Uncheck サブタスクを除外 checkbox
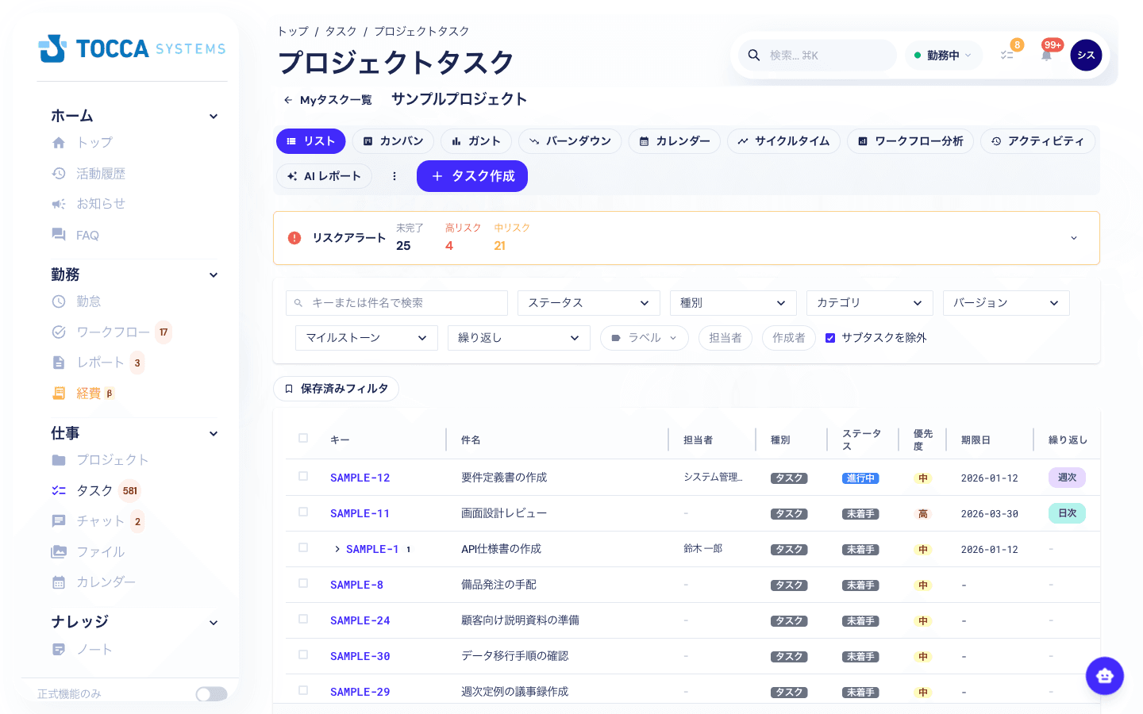This screenshot has height=714, width=1143. coord(830,338)
